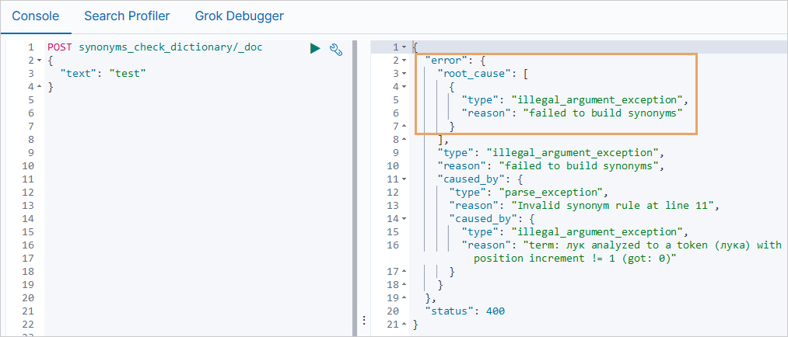Collapse the "root_cause" array fold arrow

(405, 74)
